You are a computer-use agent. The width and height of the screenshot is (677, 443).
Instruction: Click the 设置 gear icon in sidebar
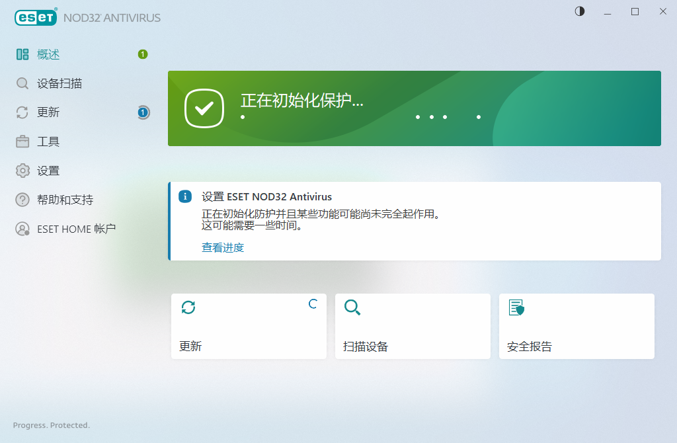[22, 171]
